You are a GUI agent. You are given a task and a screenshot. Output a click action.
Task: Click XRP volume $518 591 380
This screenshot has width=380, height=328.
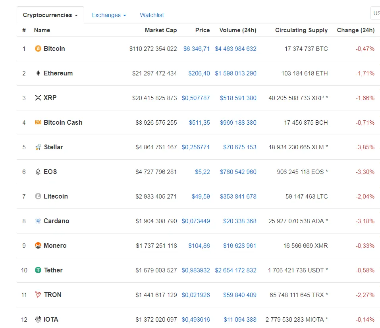[x=238, y=98]
